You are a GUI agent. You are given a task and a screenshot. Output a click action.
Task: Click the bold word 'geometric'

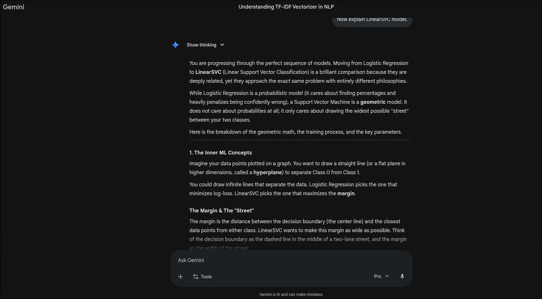373,102
